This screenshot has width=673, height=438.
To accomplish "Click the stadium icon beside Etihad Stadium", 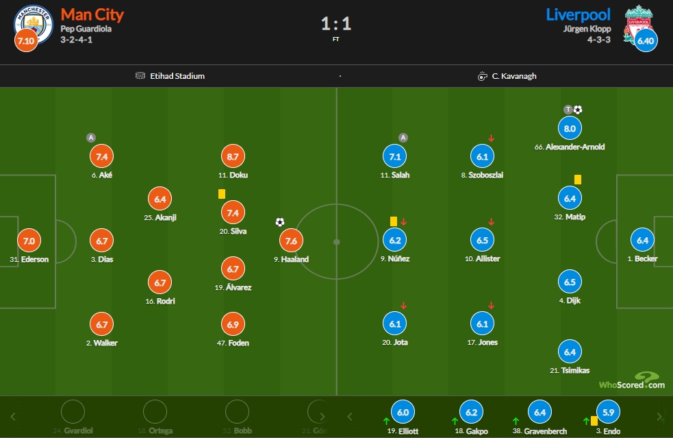I will [x=140, y=75].
